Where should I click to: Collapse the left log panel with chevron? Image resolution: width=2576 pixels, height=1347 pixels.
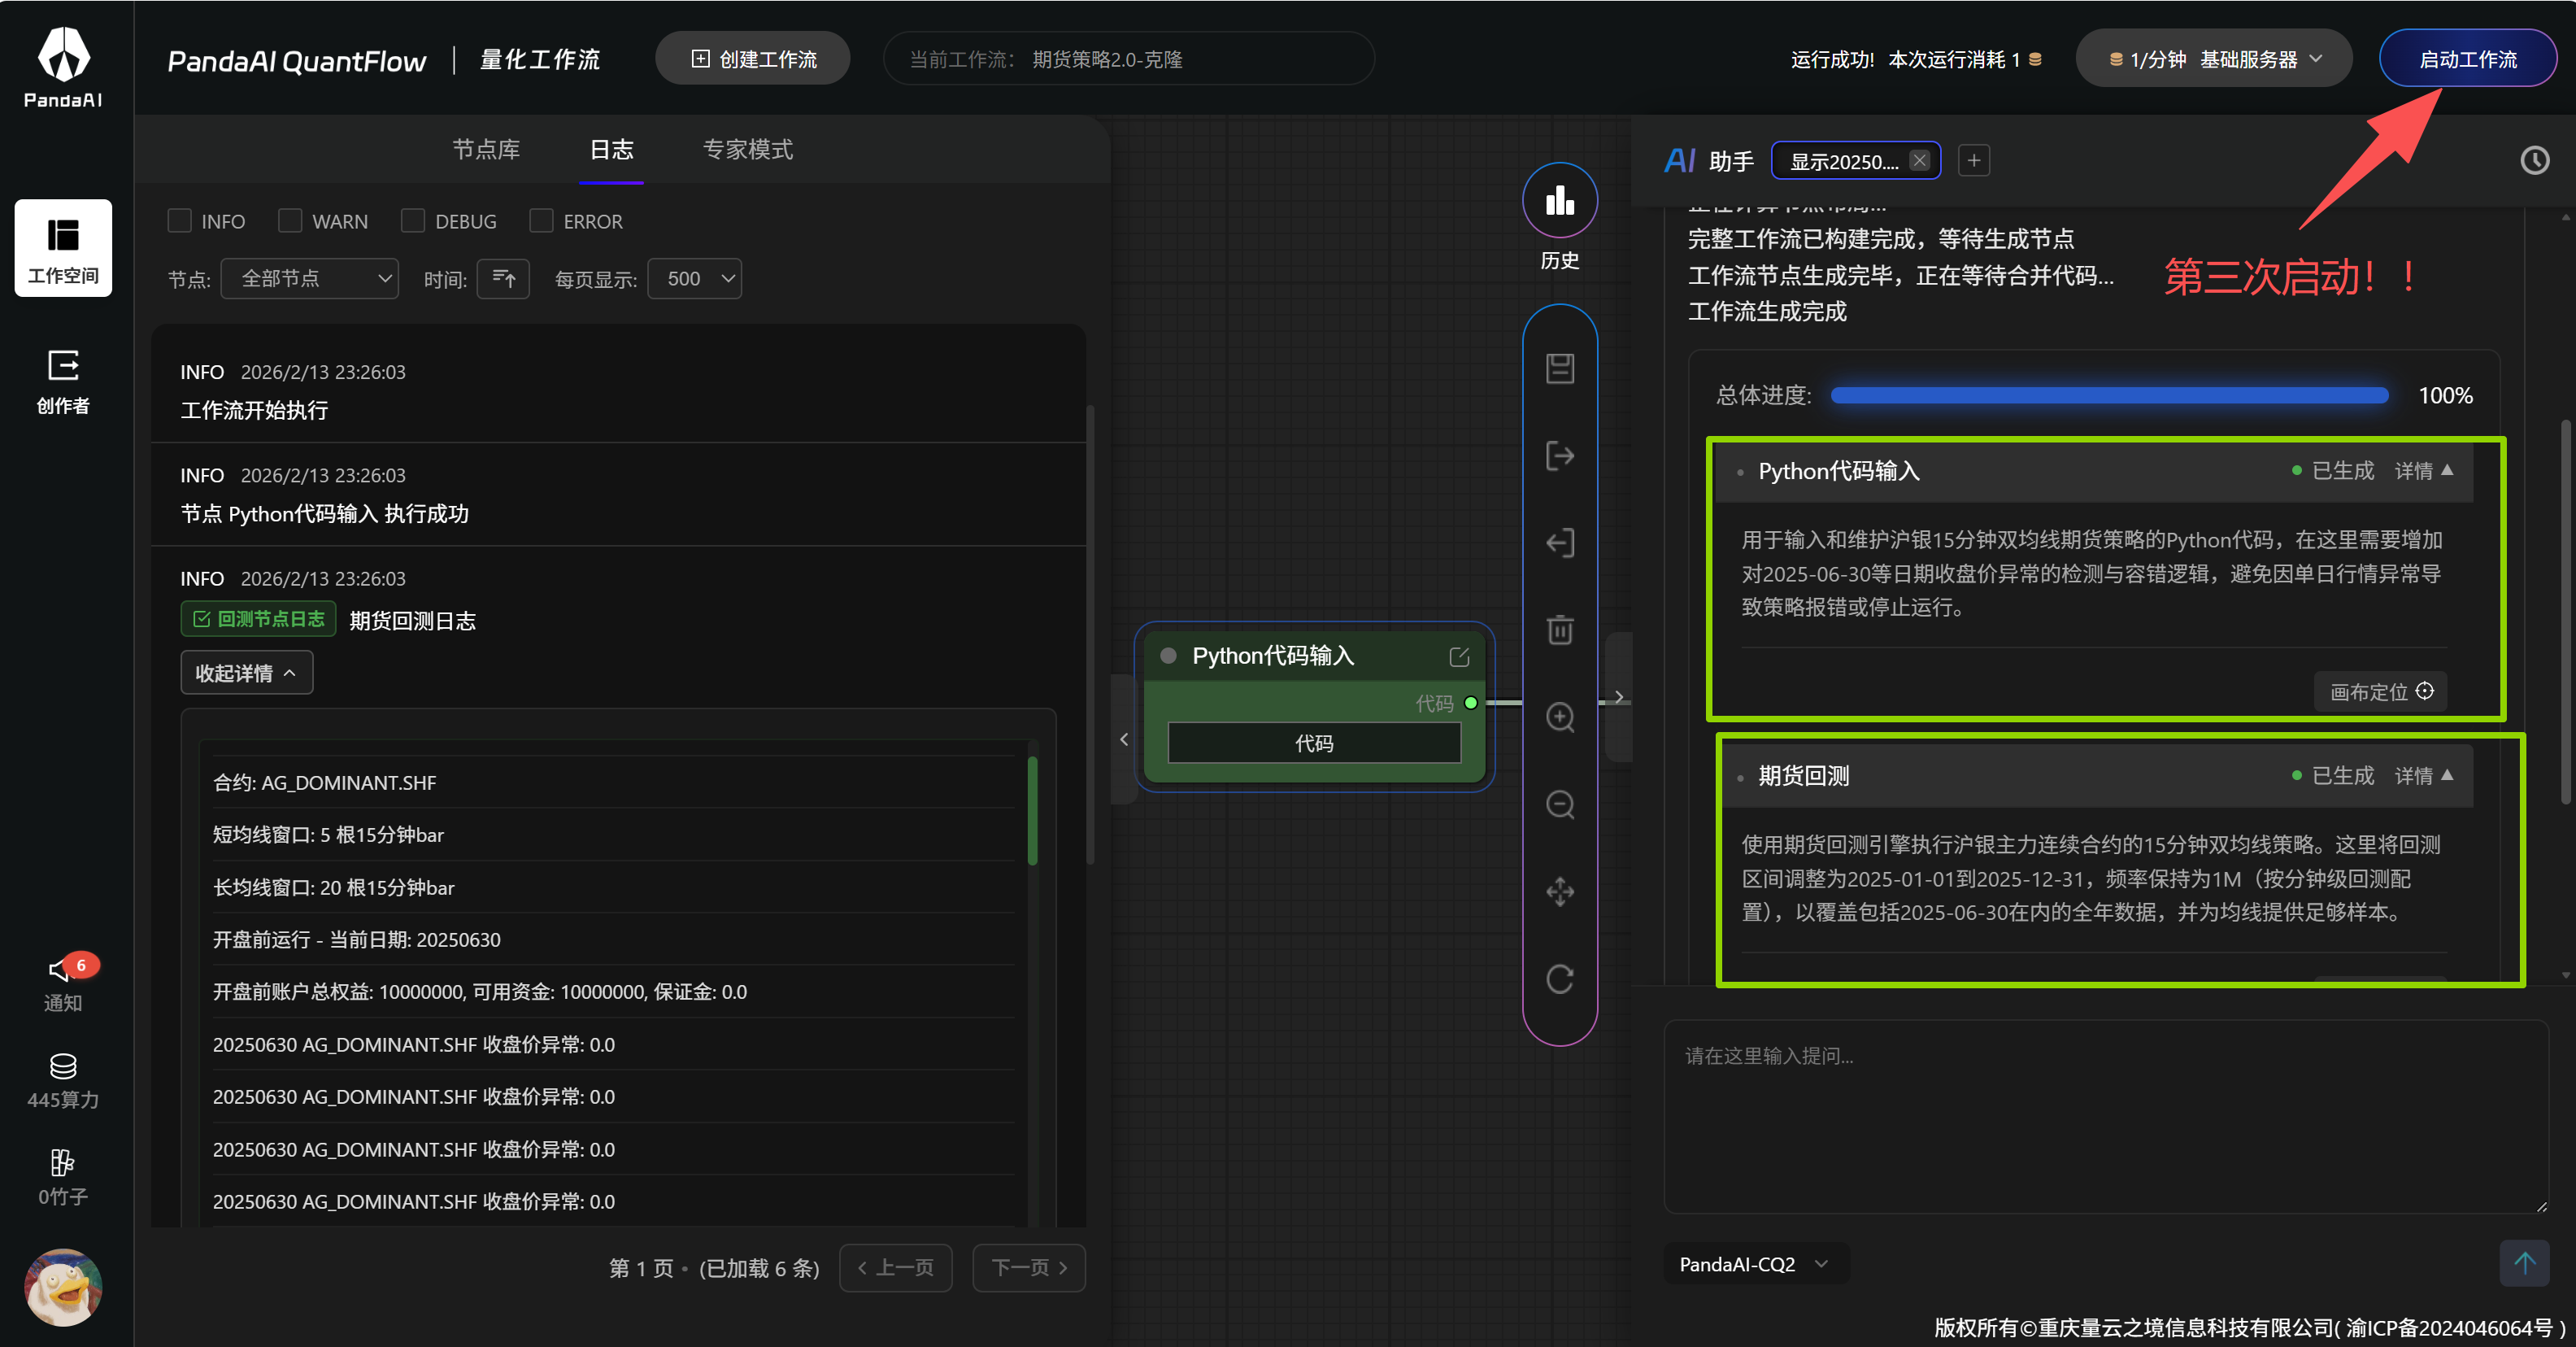click(x=1124, y=739)
